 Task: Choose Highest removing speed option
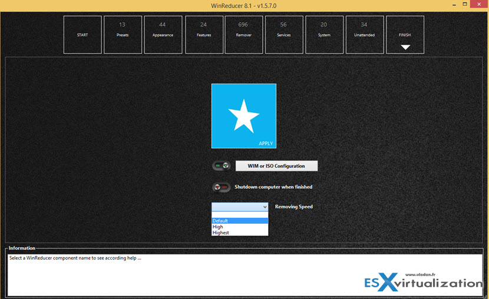240,232
